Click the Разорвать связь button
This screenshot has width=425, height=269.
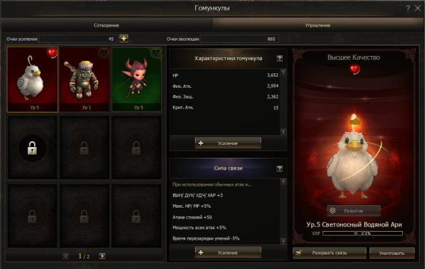click(329, 253)
